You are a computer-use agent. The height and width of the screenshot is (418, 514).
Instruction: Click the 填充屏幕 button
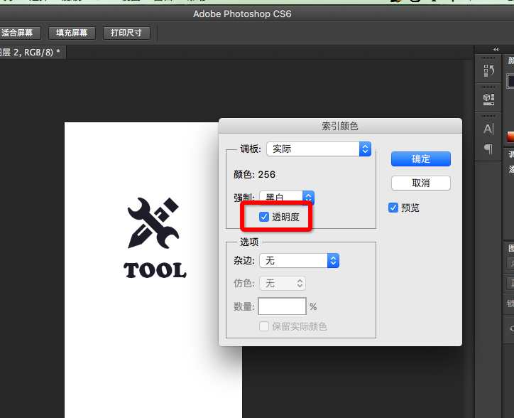tap(72, 33)
